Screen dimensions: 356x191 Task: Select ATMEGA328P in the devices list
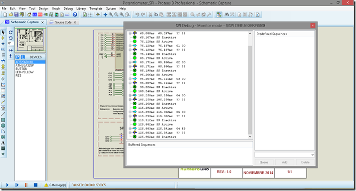[x=25, y=65]
